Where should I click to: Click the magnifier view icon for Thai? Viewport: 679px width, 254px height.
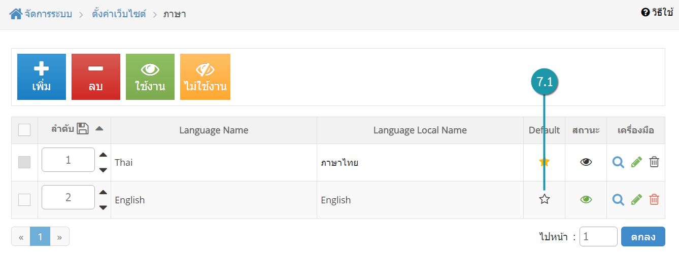click(x=618, y=162)
